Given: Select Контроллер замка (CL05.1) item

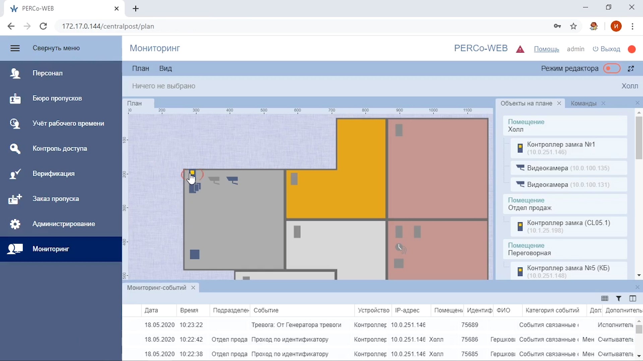Looking at the screenshot, I should click(x=569, y=226).
